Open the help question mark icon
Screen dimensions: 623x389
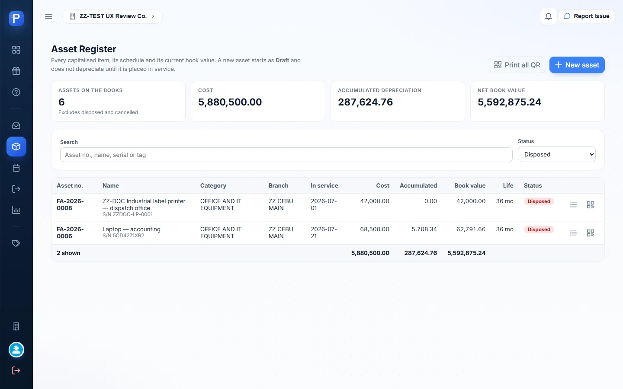(x=16, y=92)
